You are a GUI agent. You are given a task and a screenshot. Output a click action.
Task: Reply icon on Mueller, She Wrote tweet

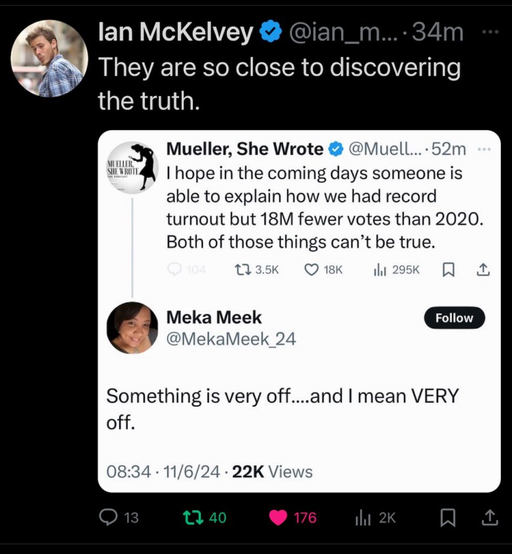pyautogui.click(x=175, y=269)
